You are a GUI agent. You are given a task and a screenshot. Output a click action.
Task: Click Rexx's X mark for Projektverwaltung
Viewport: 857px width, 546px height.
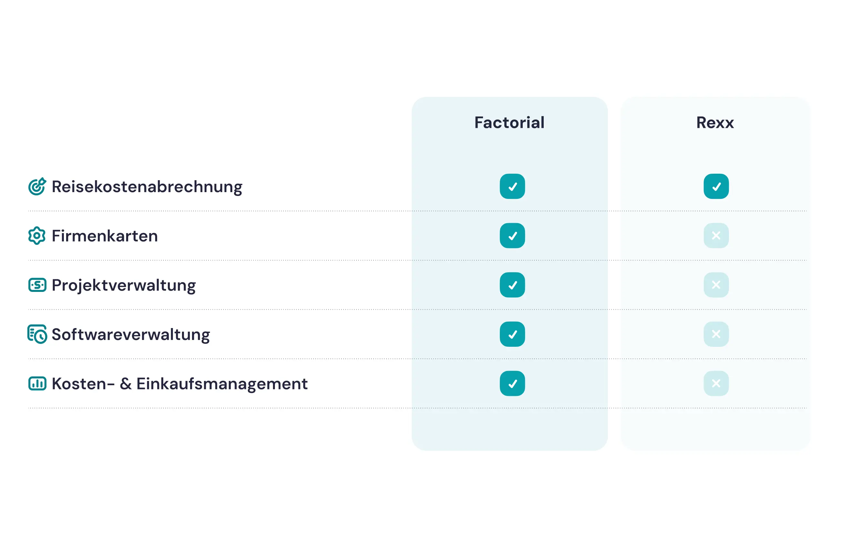pos(716,285)
